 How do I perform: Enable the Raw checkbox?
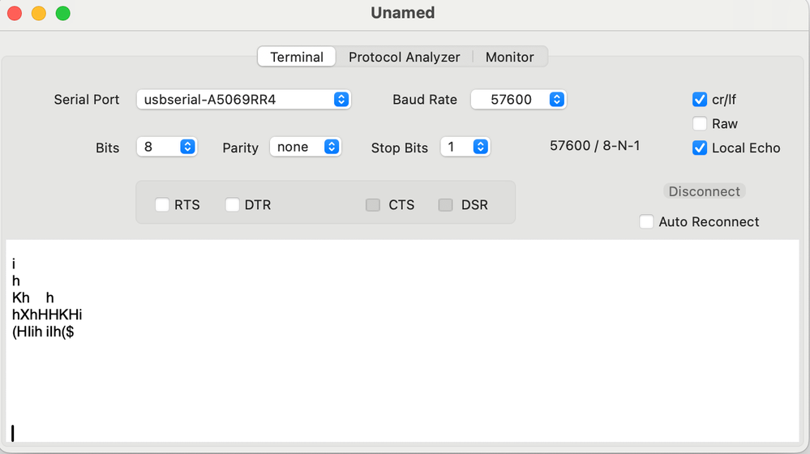(x=700, y=124)
